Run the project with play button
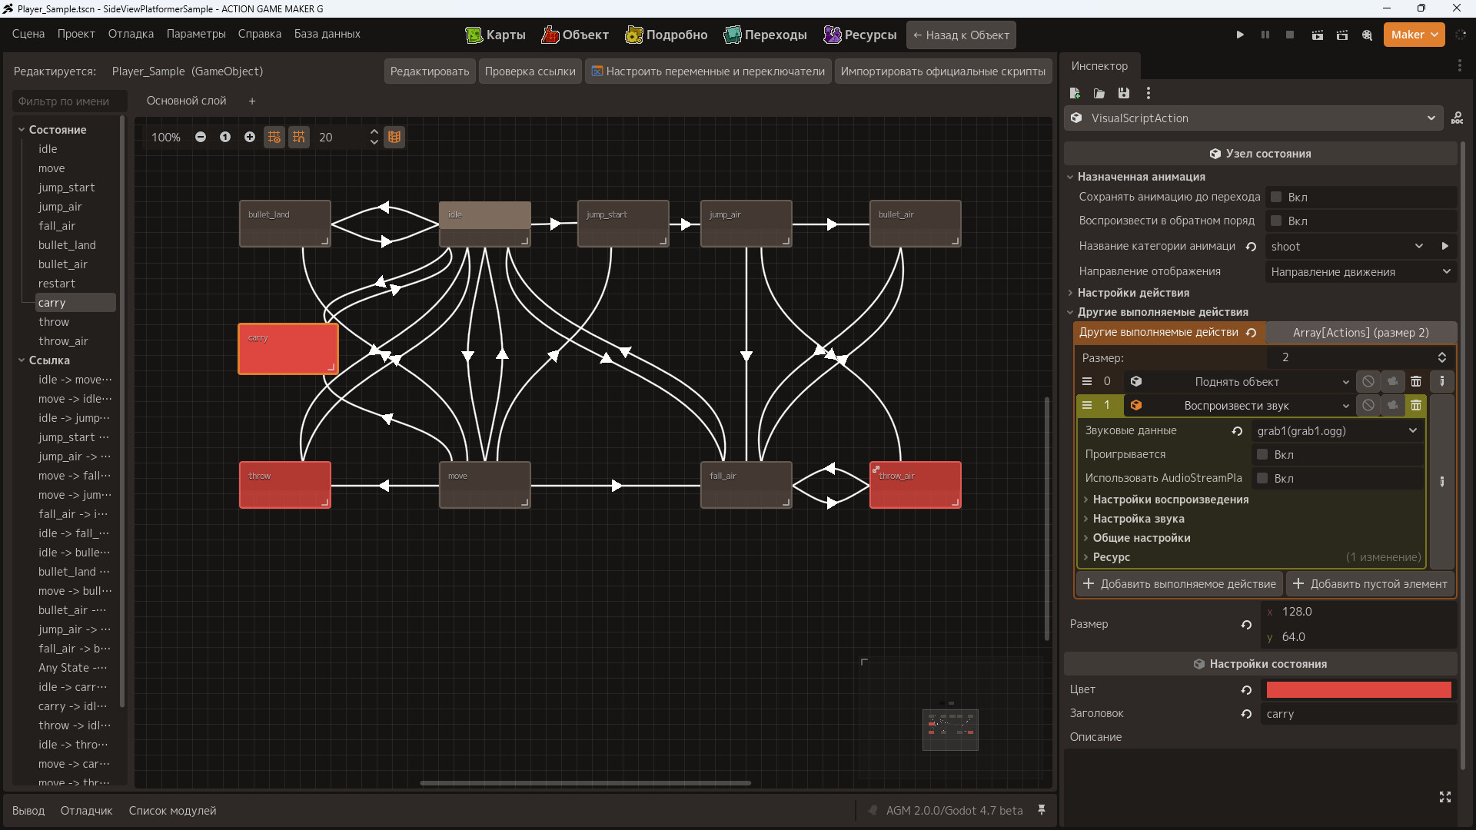Screen dimensions: 1476x830 pyautogui.click(x=1240, y=35)
